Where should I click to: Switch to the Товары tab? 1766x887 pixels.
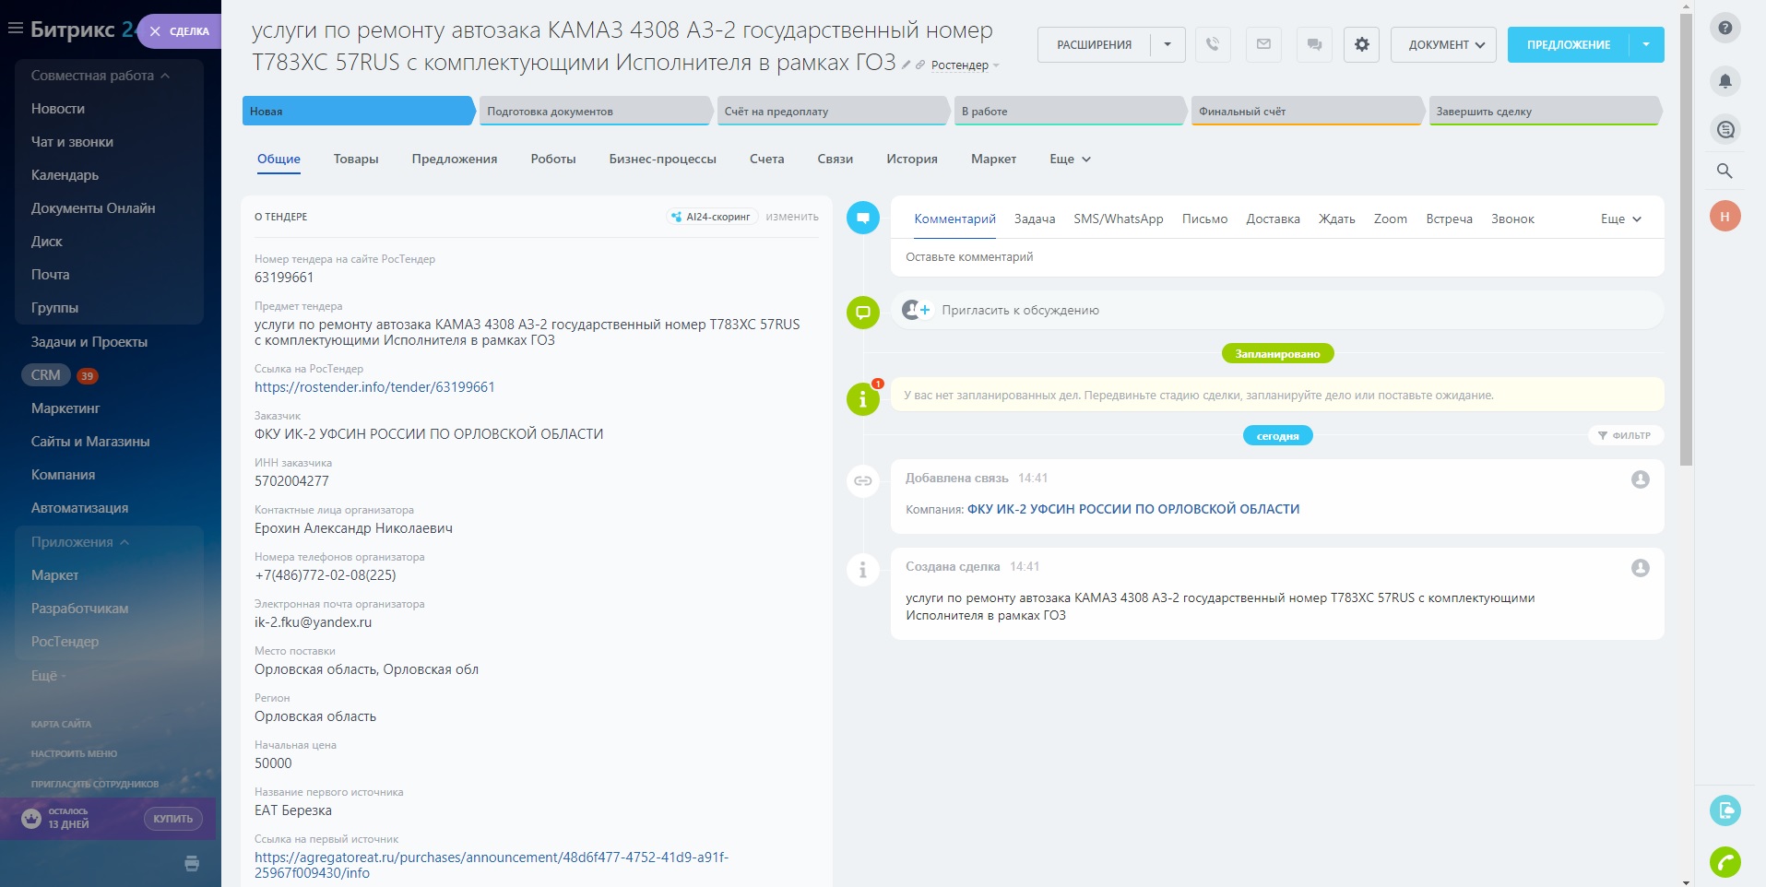pyautogui.click(x=356, y=159)
